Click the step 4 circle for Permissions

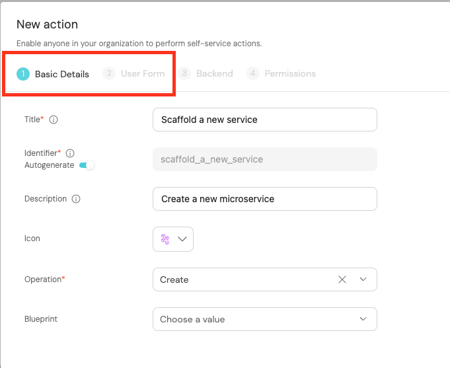coord(253,73)
